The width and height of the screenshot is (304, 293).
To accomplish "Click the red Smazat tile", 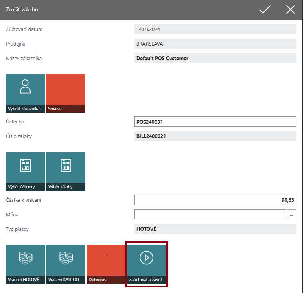I will click(x=66, y=93).
